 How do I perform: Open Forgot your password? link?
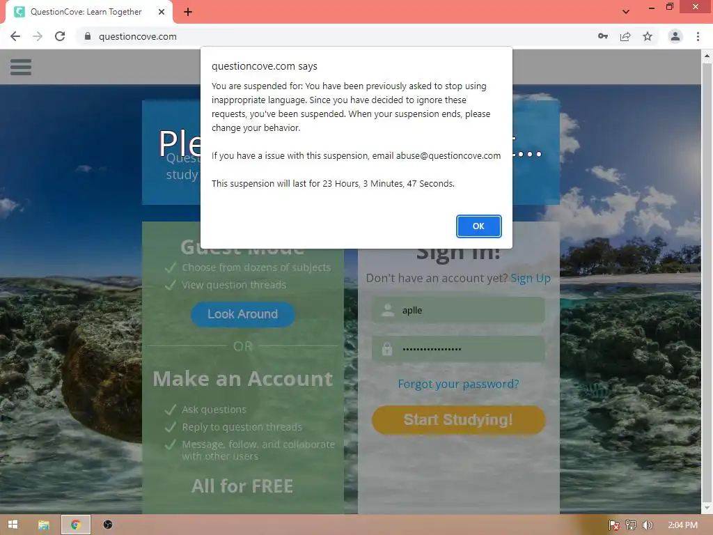point(458,384)
